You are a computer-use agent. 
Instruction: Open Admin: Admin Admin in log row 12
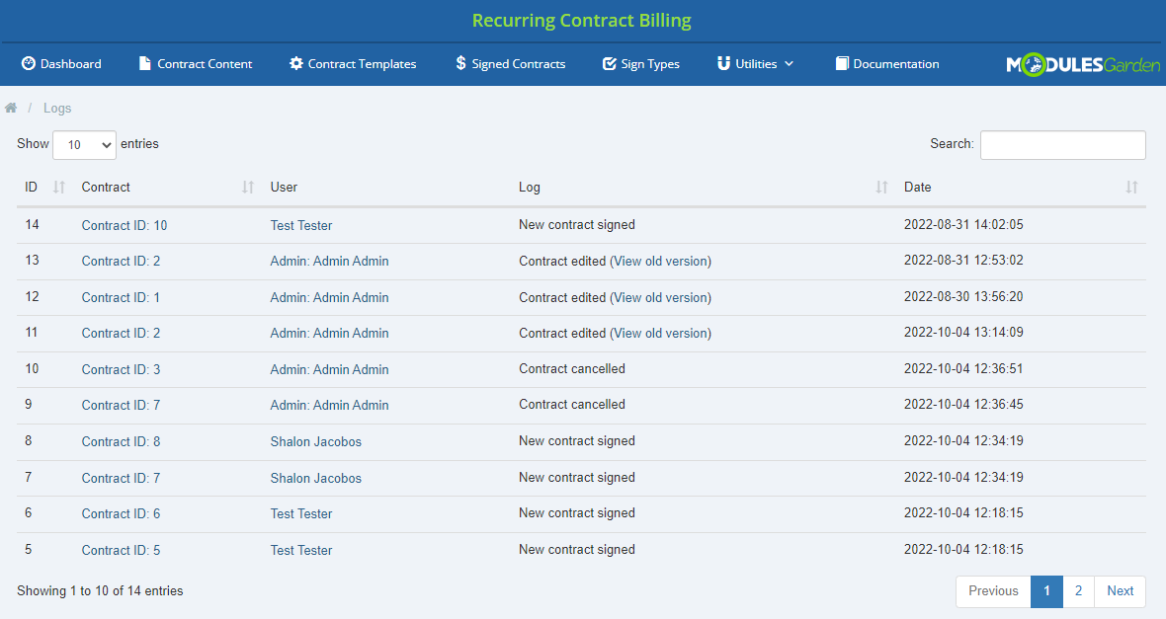tap(329, 297)
